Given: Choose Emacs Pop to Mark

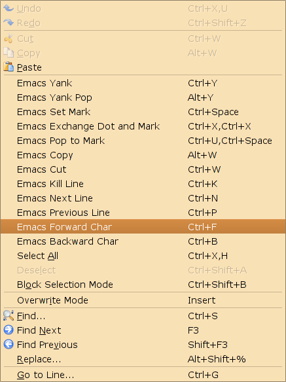Looking at the screenshot, I should point(143,141).
